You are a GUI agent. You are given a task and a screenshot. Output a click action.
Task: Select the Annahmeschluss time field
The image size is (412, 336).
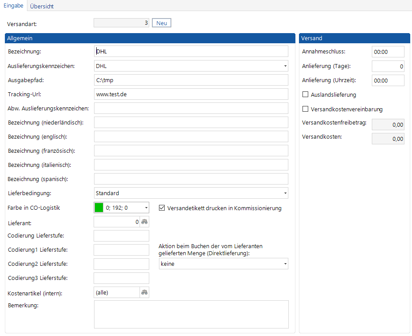[x=388, y=52]
